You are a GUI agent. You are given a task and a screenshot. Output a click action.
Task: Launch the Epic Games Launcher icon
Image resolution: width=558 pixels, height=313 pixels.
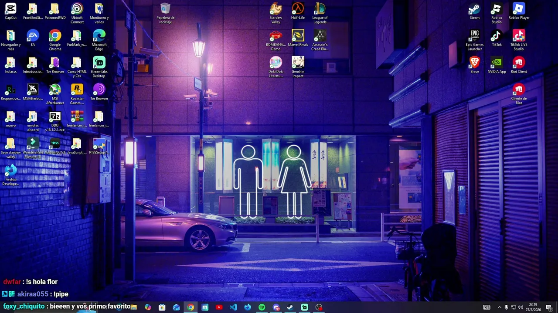pyautogui.click(x=474, y=40)
